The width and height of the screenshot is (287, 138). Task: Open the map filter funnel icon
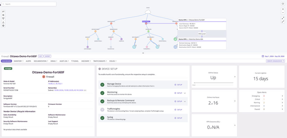click(3, 18)
